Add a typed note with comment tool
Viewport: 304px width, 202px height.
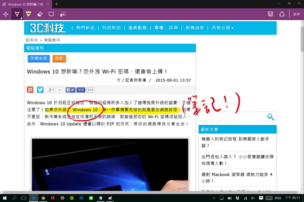point(51,14)
